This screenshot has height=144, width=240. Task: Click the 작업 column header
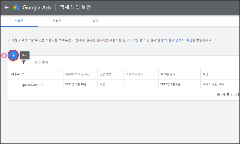coord(205,74)
